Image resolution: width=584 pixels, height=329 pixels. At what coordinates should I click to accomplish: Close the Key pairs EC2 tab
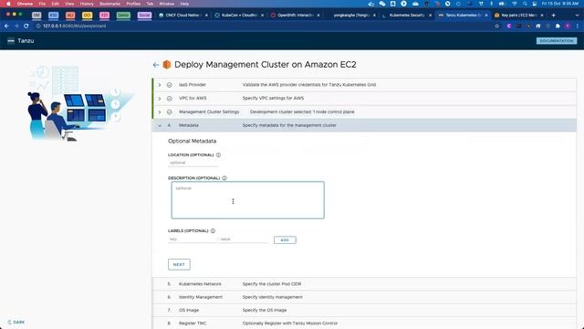[542, 16]
